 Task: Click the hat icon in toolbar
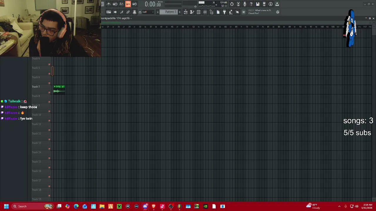[x=135, y=12]
